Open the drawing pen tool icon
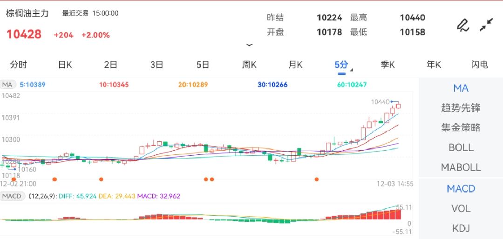This screenshot has width=503, height=239. coord(463,25)
